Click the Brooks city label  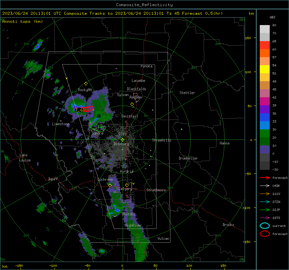click(x=228, y=225)
